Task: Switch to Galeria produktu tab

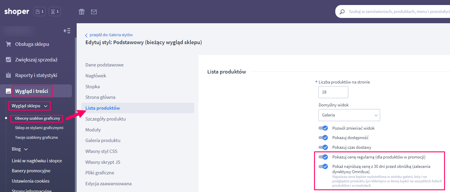Action: point(103,141)
